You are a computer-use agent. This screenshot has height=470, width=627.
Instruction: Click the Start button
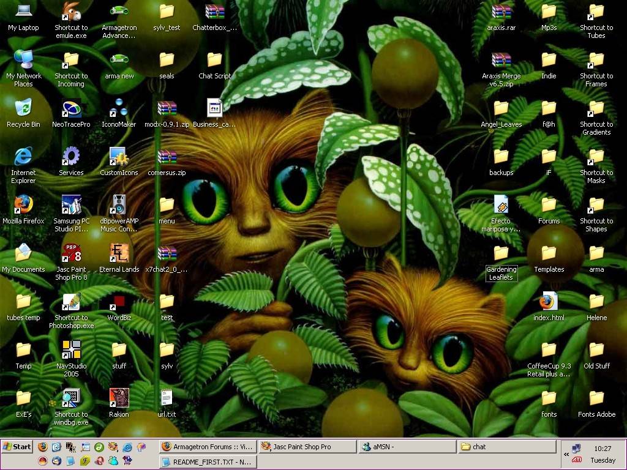tap(17, 447)
